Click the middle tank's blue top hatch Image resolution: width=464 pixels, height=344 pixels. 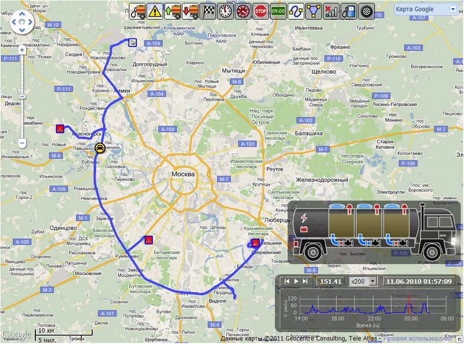pyautogui.click(x=364, y=206)
